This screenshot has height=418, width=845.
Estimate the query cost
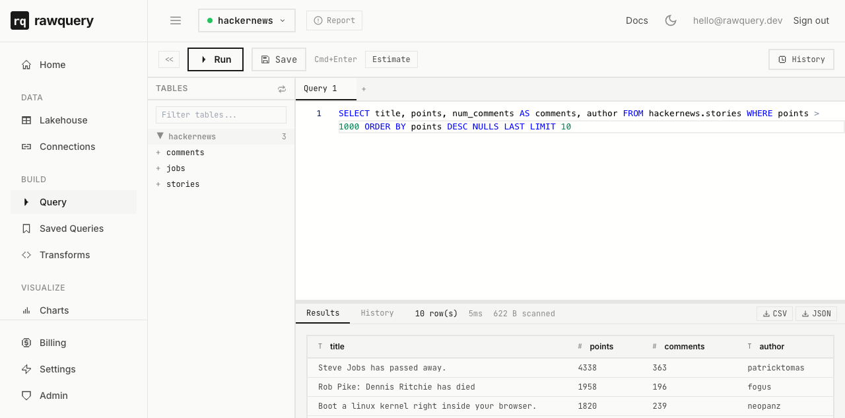click(x=391, y=59)
